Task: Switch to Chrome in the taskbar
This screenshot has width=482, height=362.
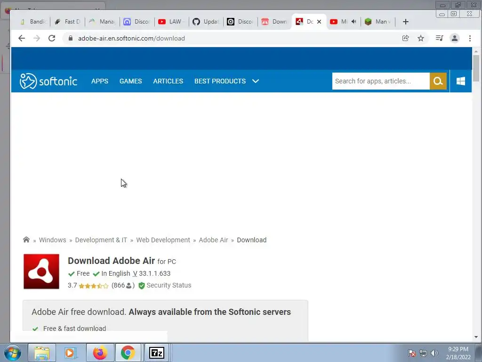Action: tap(128, 353)
